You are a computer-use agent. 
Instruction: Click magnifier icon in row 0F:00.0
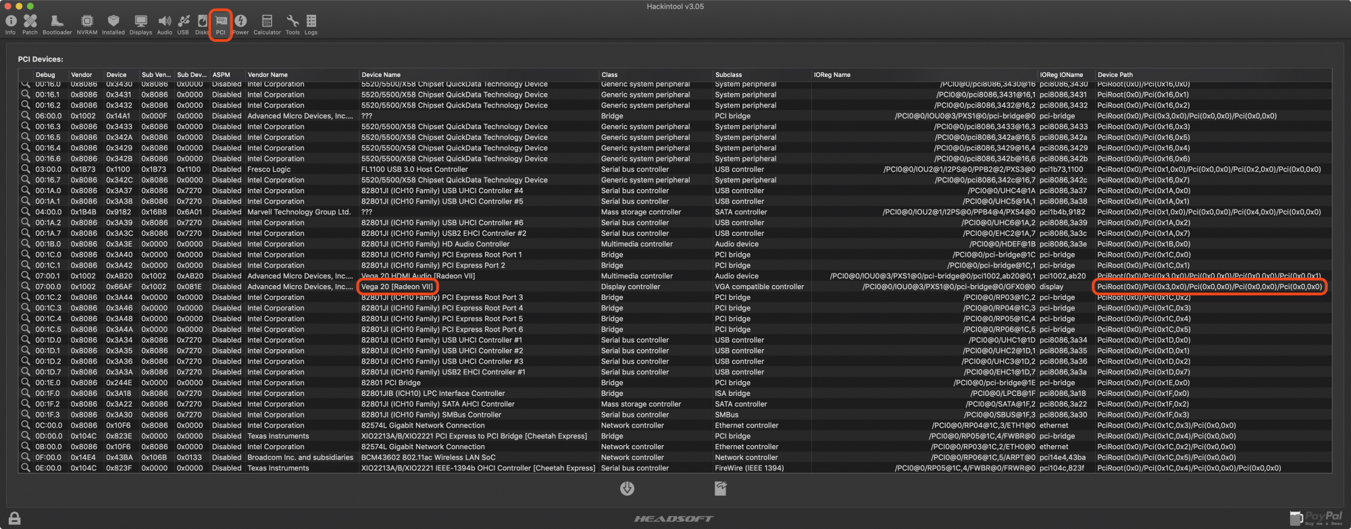(26, 457)
